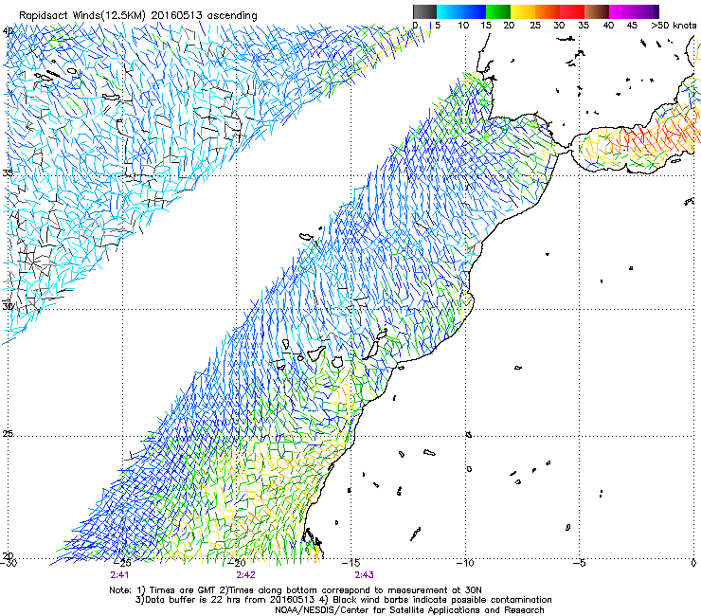Viewport: 701px width, 616px height.
Task: Click the 'Times are GMT' note line
Action: coord(296,590)
